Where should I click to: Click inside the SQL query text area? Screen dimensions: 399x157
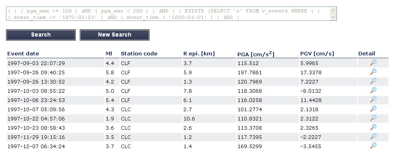coord(168,14)
